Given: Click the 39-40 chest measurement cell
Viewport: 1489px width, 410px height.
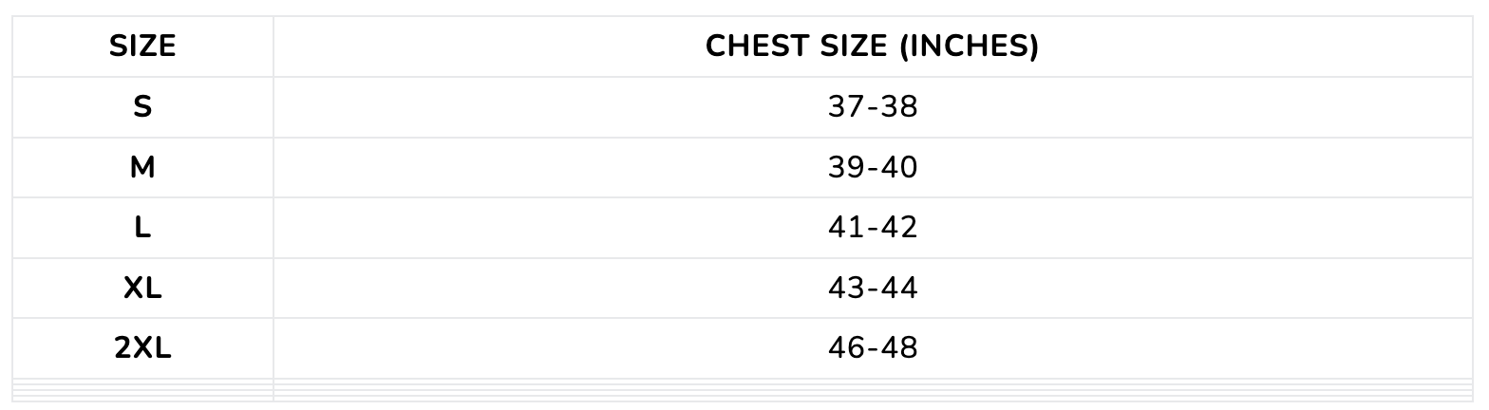Looking at the screenshot, I should point(872,168).
